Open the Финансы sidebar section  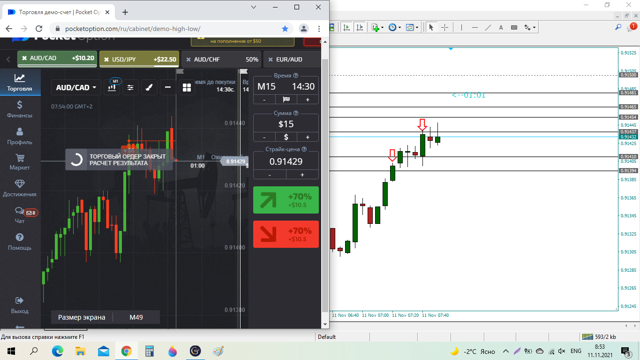pos(20,109)
